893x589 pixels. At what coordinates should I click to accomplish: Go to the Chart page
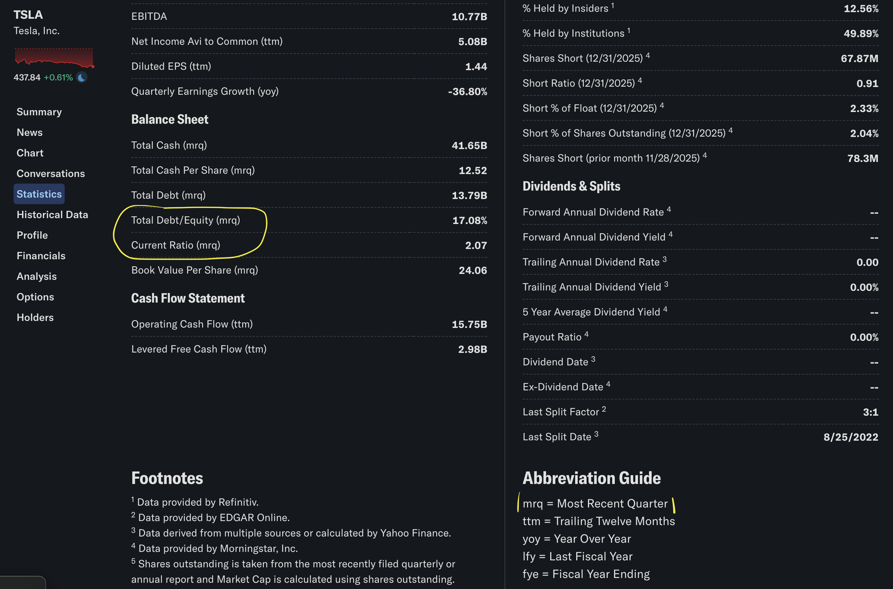point(30,153)
